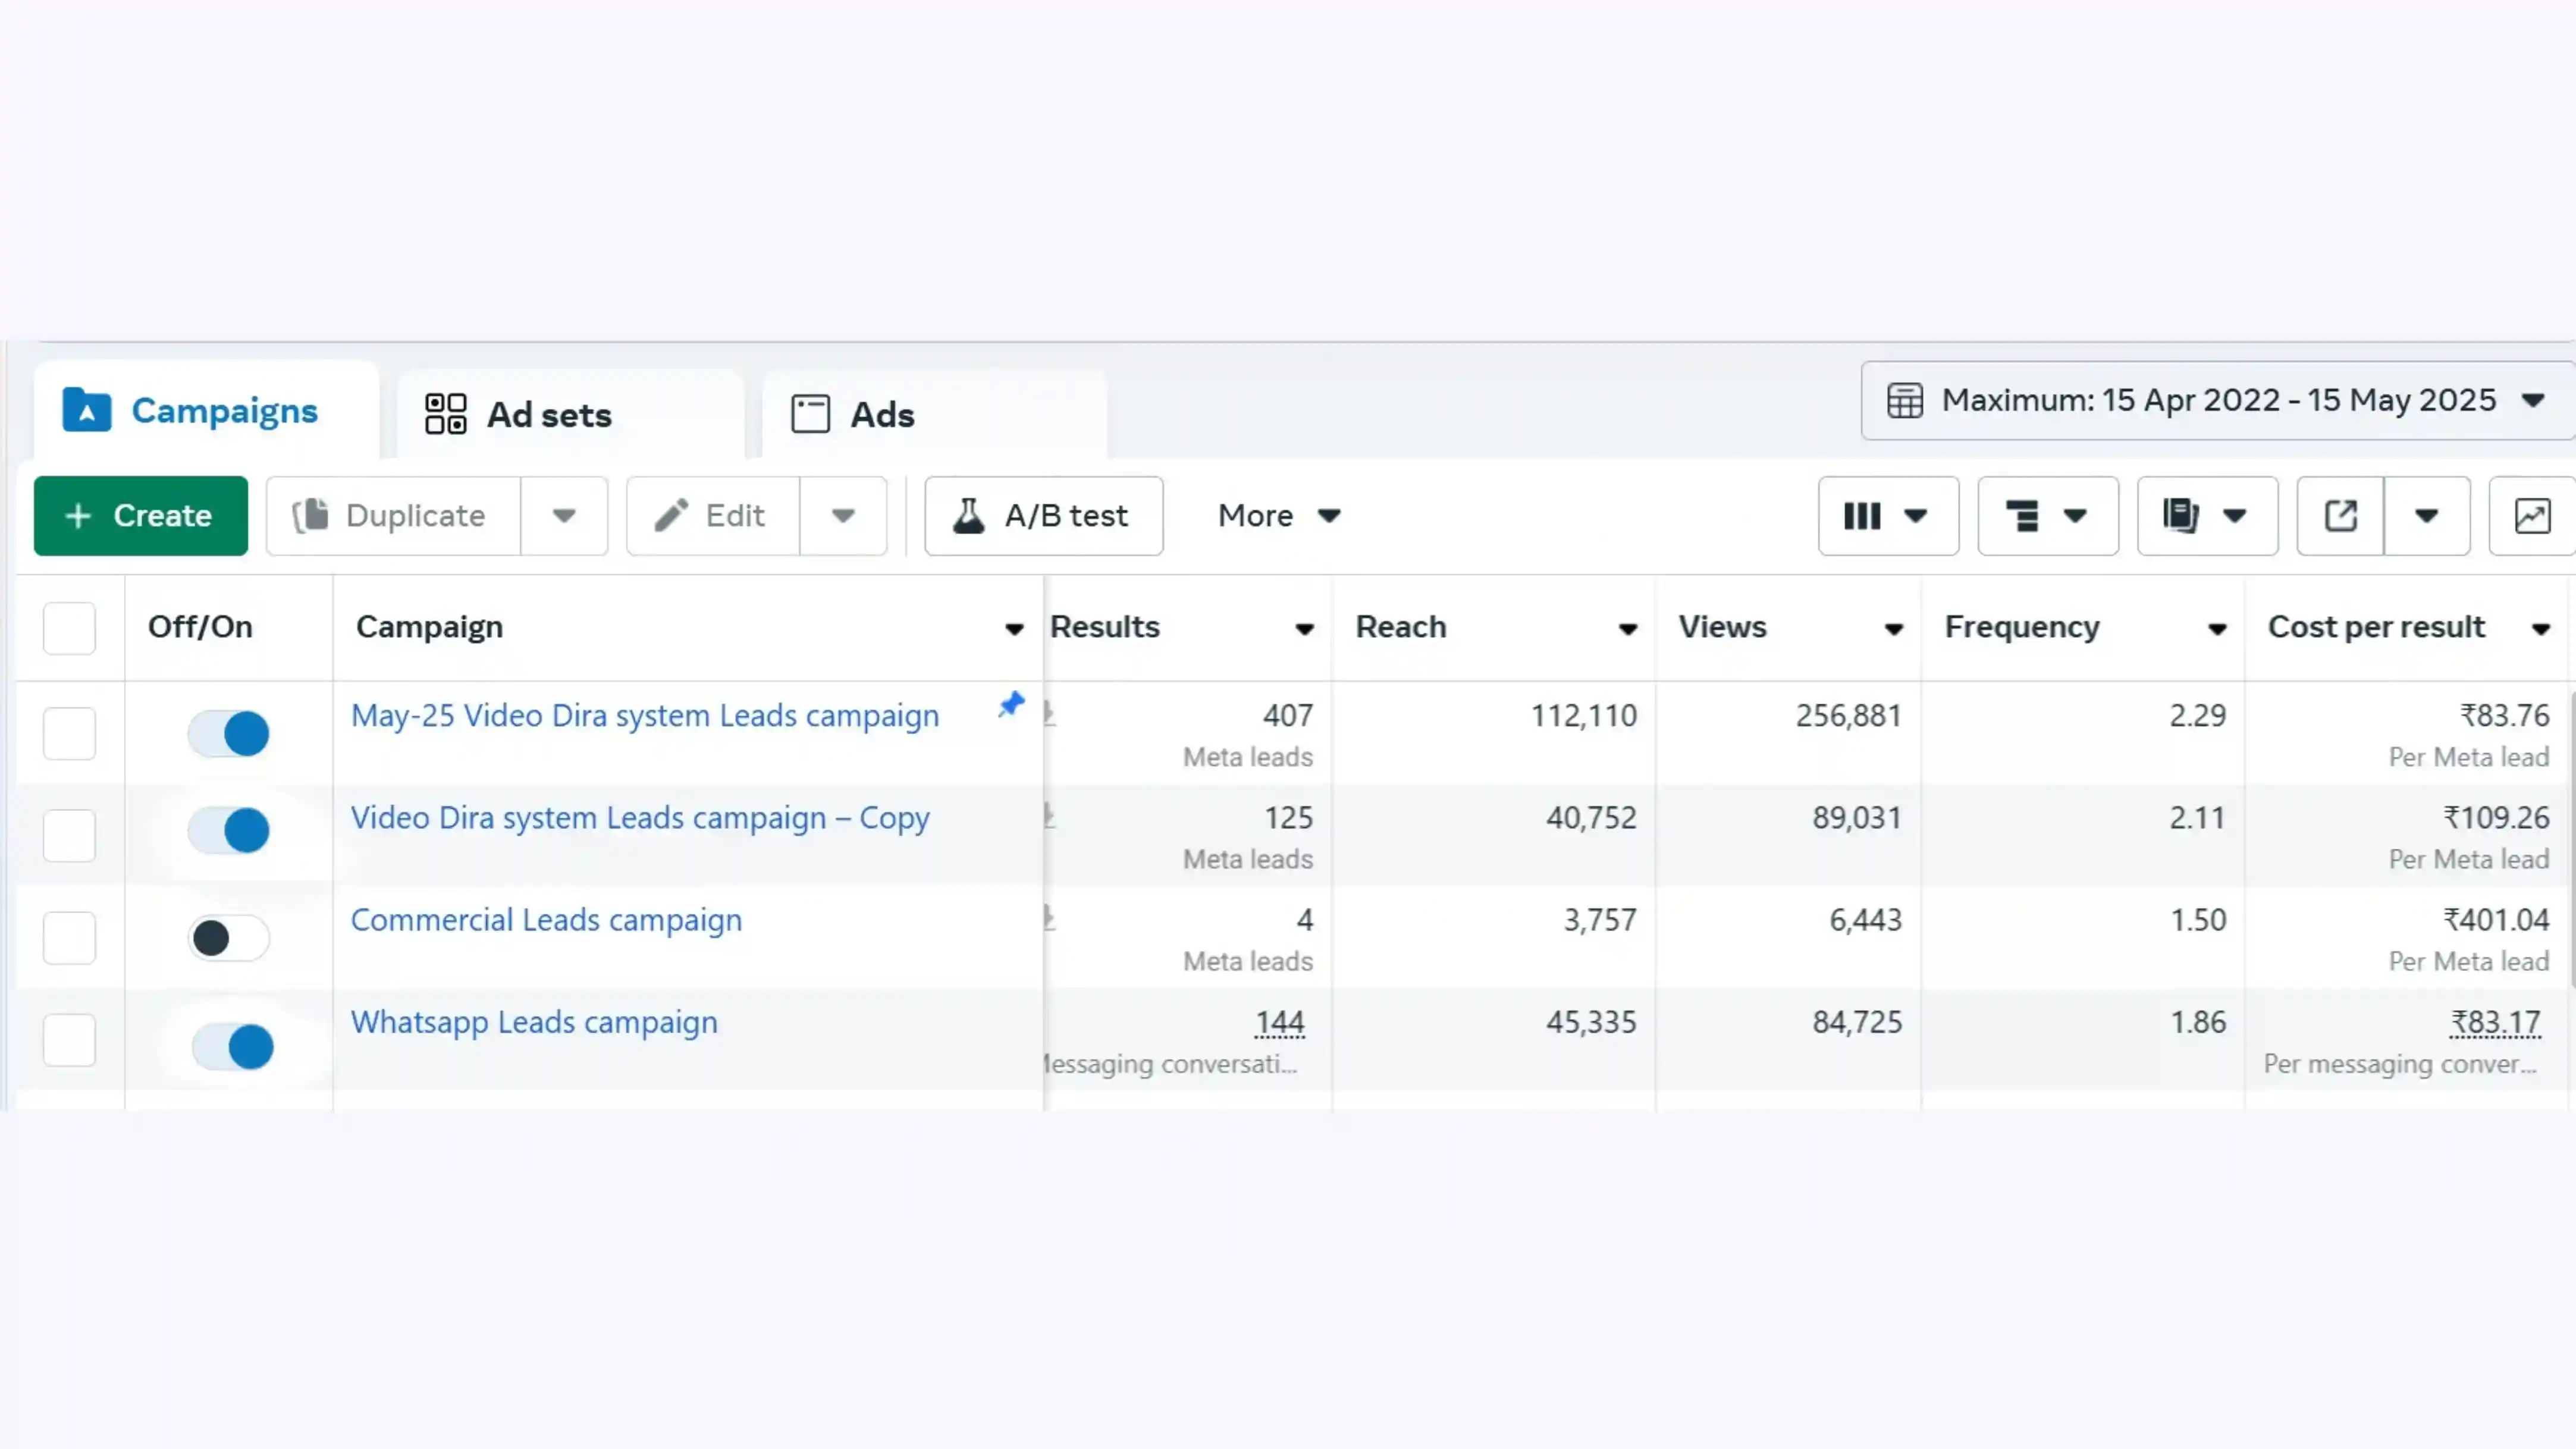The width and height of the screenshot is (2576, 1449).
Task: Switch to the Ad sets tab
Action: pyautogui.click(x=571, y=414)
